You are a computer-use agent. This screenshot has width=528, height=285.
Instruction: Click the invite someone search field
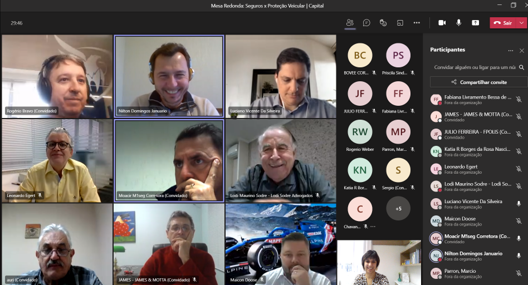(473, 67)
